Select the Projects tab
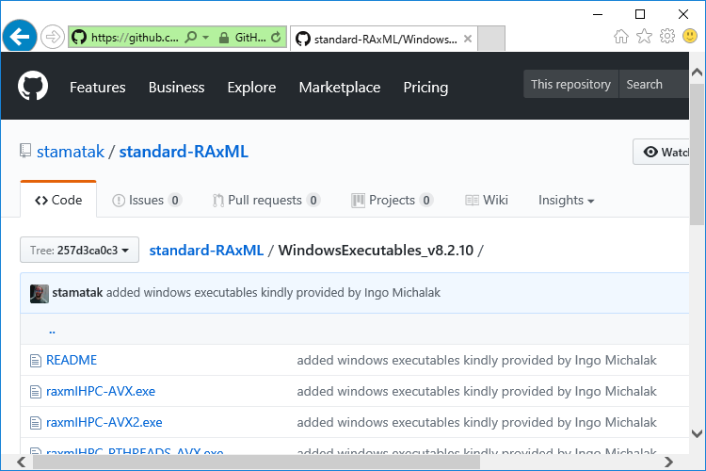This screenshot has height=471, width=706. [x=392, y=200]
